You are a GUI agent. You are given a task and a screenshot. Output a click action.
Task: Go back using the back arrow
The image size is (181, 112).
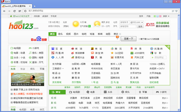click(4, 11)
